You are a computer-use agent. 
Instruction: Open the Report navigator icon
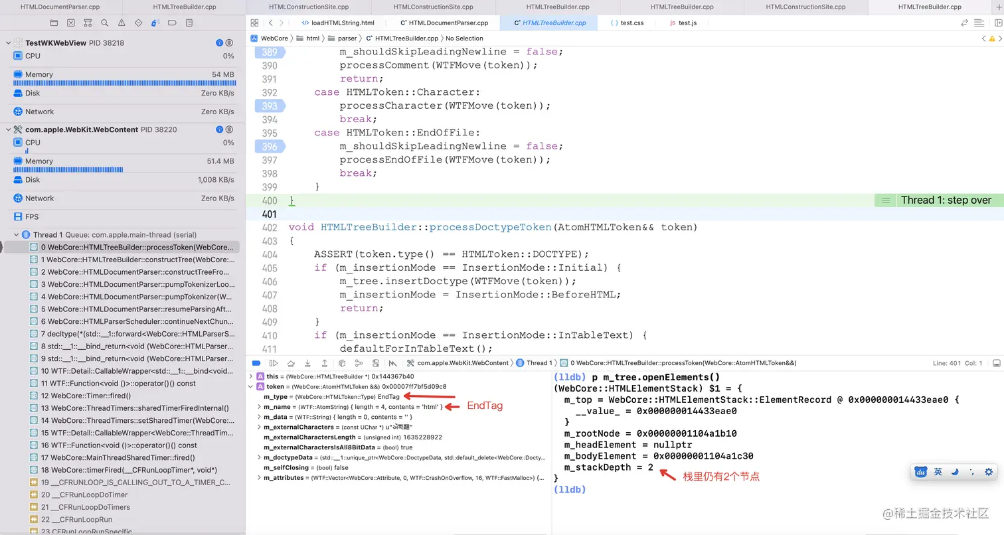189,23
